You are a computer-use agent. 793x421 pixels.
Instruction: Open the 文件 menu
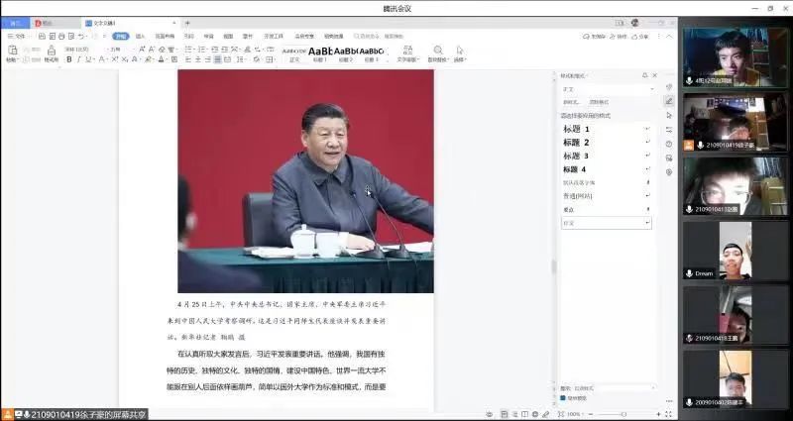tap(17, 36)
